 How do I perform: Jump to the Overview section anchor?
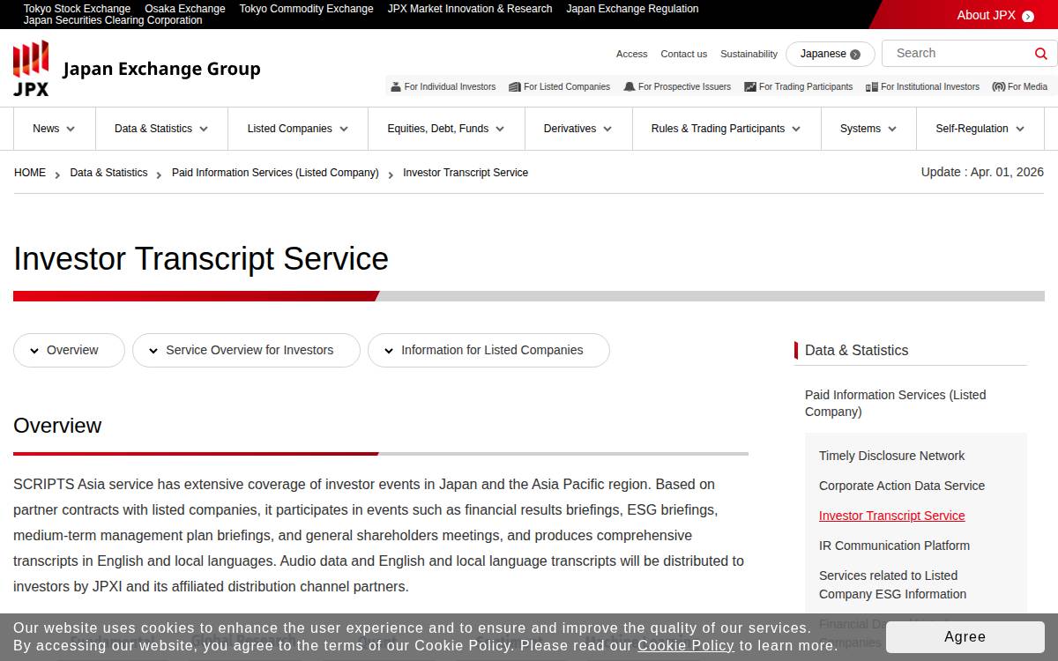point(69,350)
